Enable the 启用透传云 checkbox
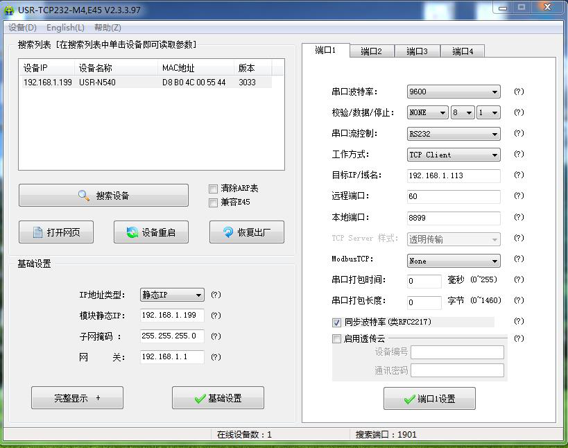The width and height of the screenshot is (568, 448). (337, 339)
